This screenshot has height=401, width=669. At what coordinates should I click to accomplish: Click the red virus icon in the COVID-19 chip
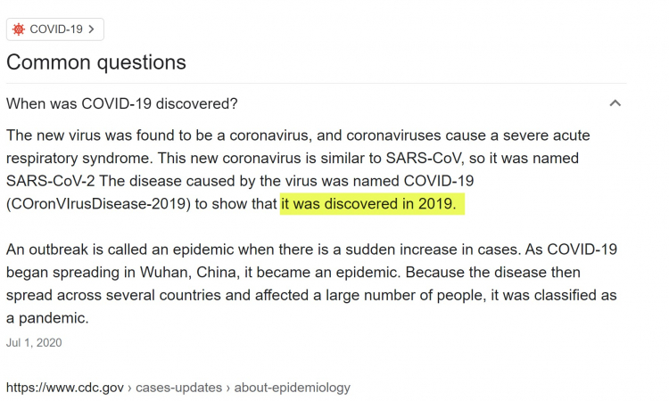coord(19,29)
